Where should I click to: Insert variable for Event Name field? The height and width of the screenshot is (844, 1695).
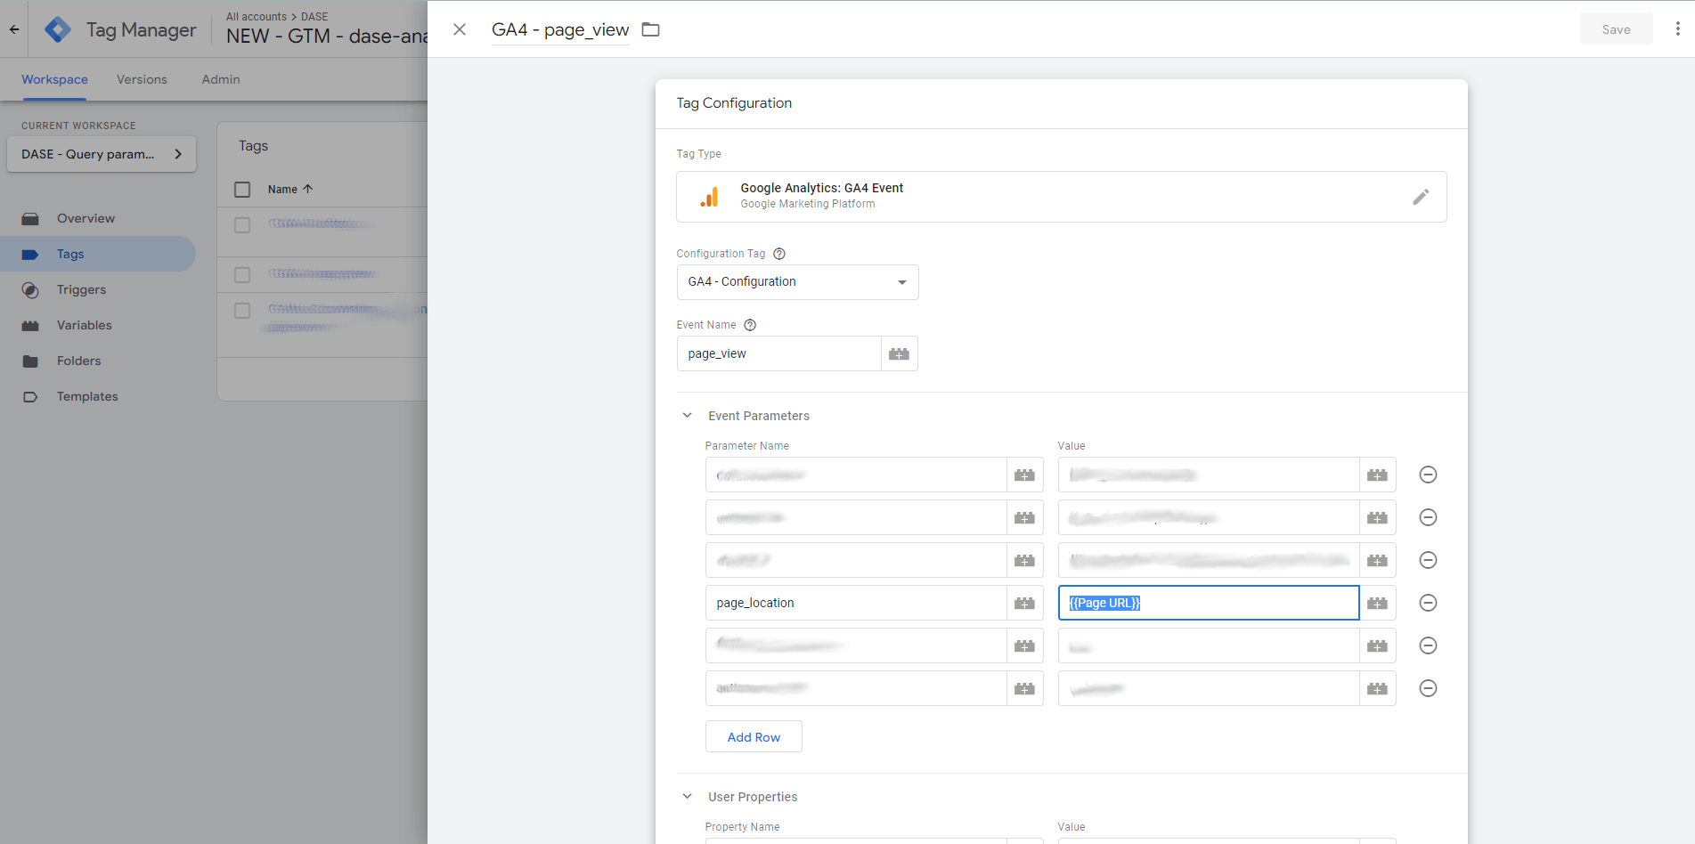point(900,353)
